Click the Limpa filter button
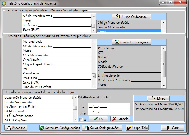 158,98
